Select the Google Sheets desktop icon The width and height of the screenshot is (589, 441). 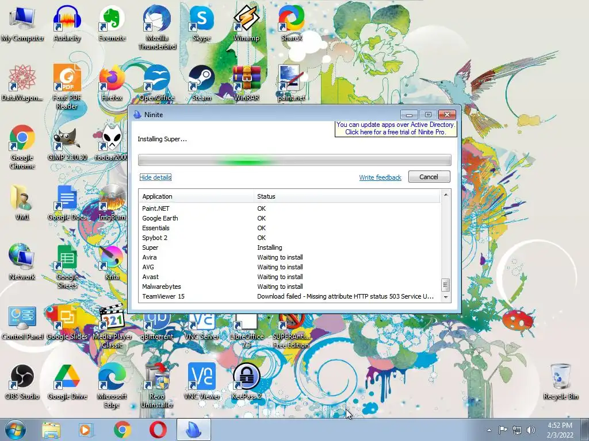coord(67,266)
